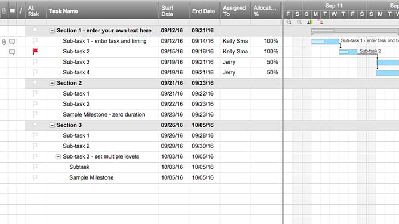This screenshot has width=399, height=224.
Task: Open the resource allocation view icon
Action: pos(310,22)
